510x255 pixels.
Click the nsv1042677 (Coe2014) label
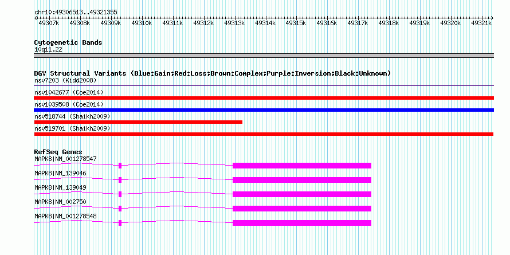pos(69,92)
